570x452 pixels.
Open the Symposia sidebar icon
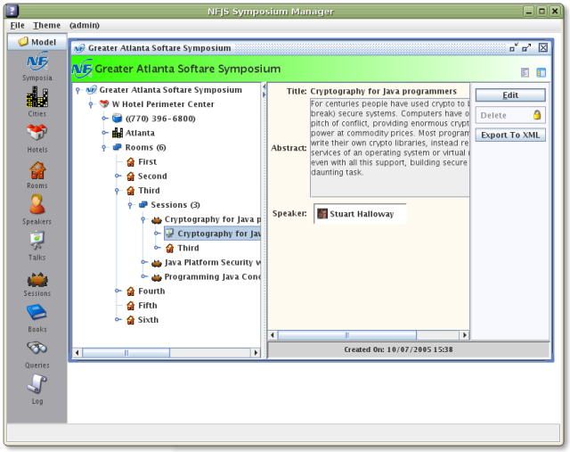click(37, 62)
